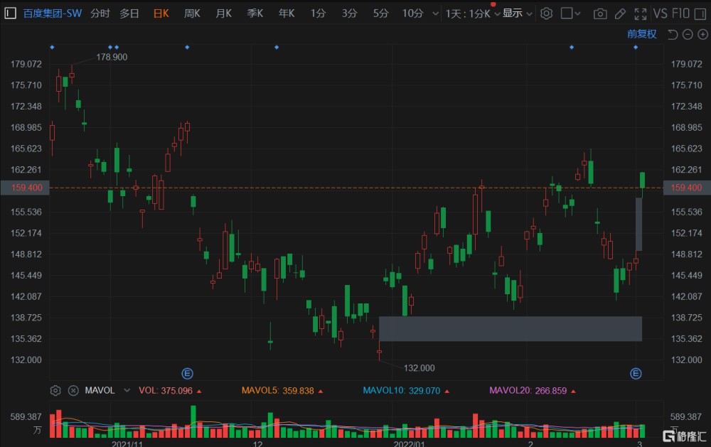This screenshot has width=711, height=447.
Task: Select the 季K quarterly tab
Action: click(x=255, y=14)
